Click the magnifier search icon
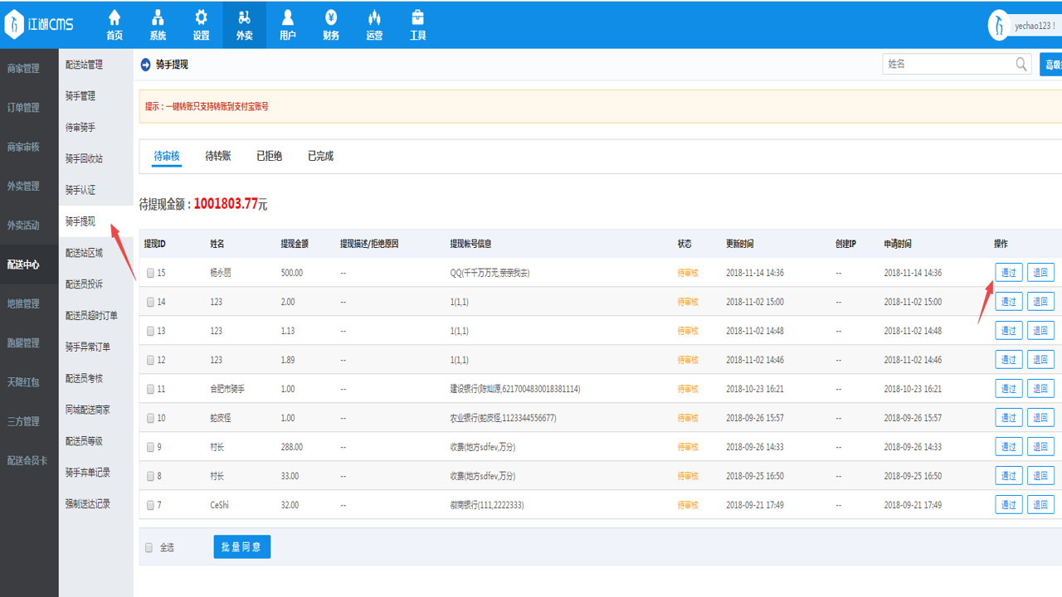The image size is (1062, 597). click(1022, 64)
